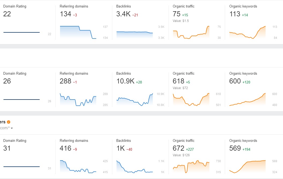
Task: Click the orange verified badge icon
Action: click(9, 122)
